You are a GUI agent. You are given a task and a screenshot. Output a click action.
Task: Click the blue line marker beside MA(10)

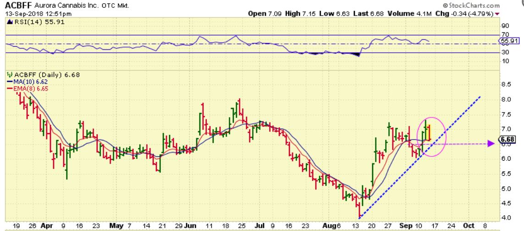click(x=9, y=83)
